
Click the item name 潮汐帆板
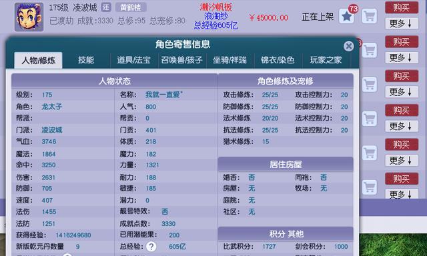216,7
